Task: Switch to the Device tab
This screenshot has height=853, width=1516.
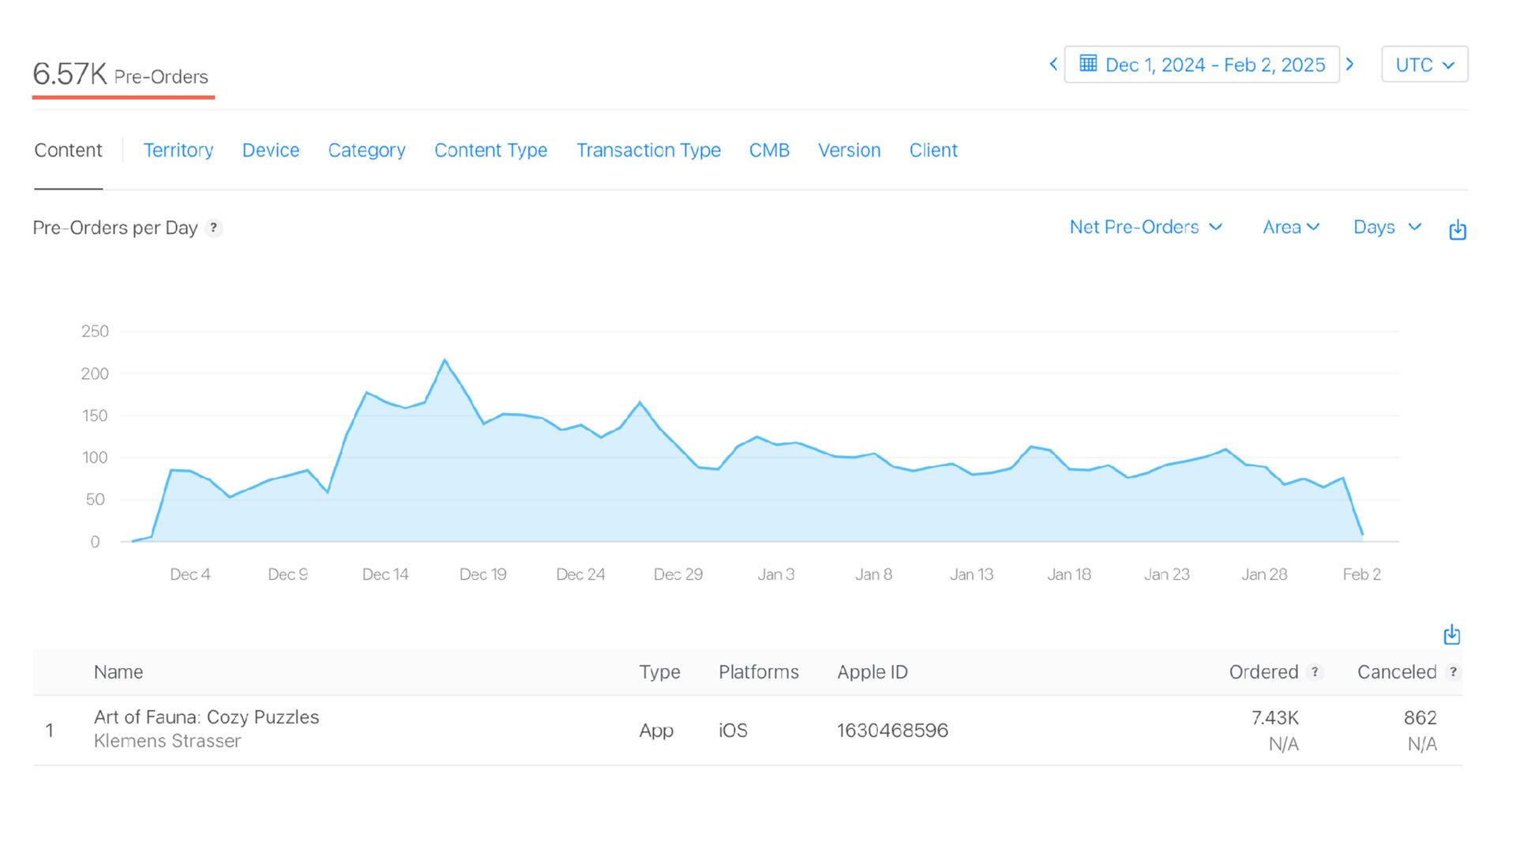Action: click(x=271, y=150)
